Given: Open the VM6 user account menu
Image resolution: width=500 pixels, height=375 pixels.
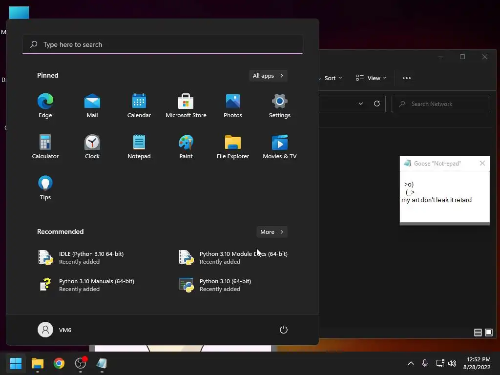Looking at the screenshot, I should [x=55, y=330].
